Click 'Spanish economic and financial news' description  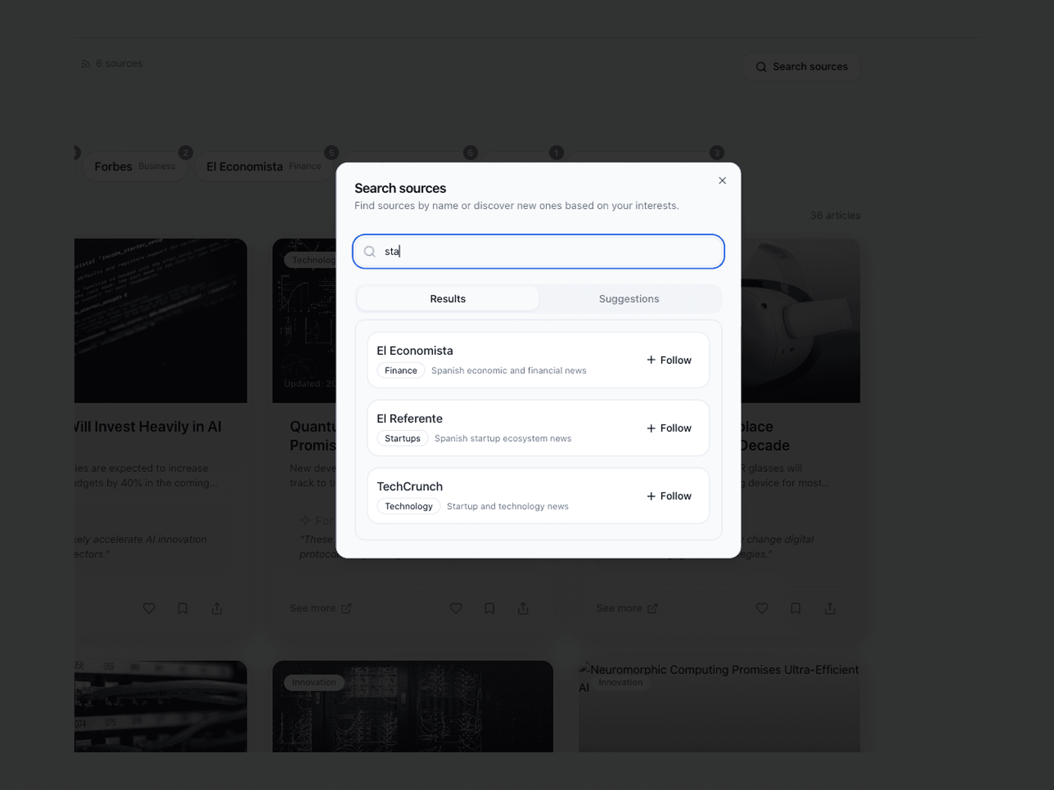[x=508, y=370]
